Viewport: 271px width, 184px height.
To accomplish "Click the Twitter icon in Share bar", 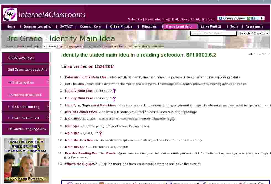I will [x=257, y=18].
